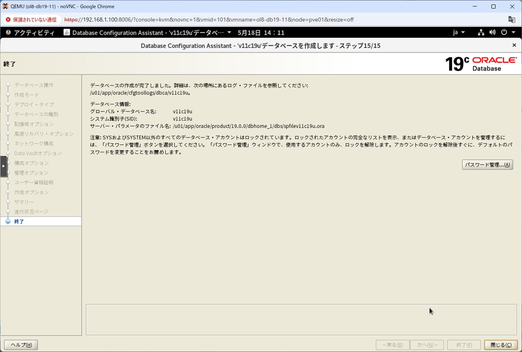This screenshot has height=352, width=522.
Task: Select the 進行状況ページ step
Action: pyautogui.click(x=31, y=211)
